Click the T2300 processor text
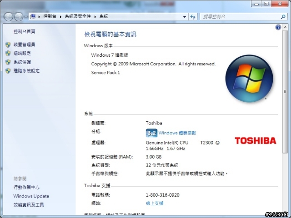This screenshot has height=218, width=291. click(207, 143)
